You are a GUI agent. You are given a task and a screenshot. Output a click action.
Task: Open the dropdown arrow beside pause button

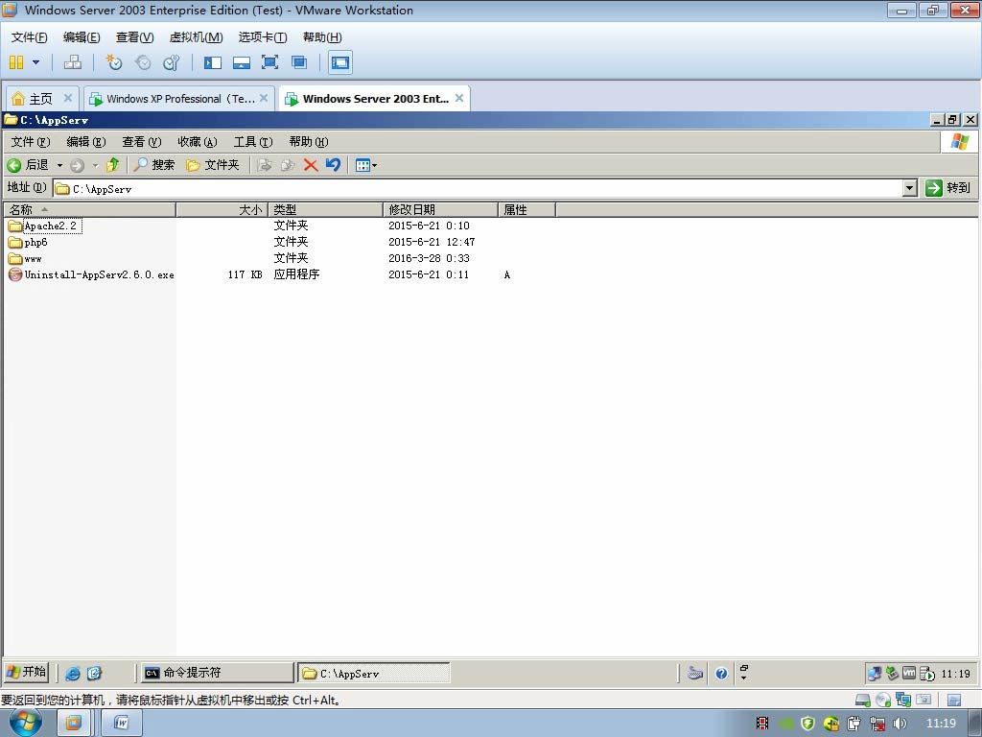point(35,62)
